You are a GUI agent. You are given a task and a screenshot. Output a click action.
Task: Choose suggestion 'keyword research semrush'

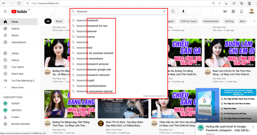point(119,75)
